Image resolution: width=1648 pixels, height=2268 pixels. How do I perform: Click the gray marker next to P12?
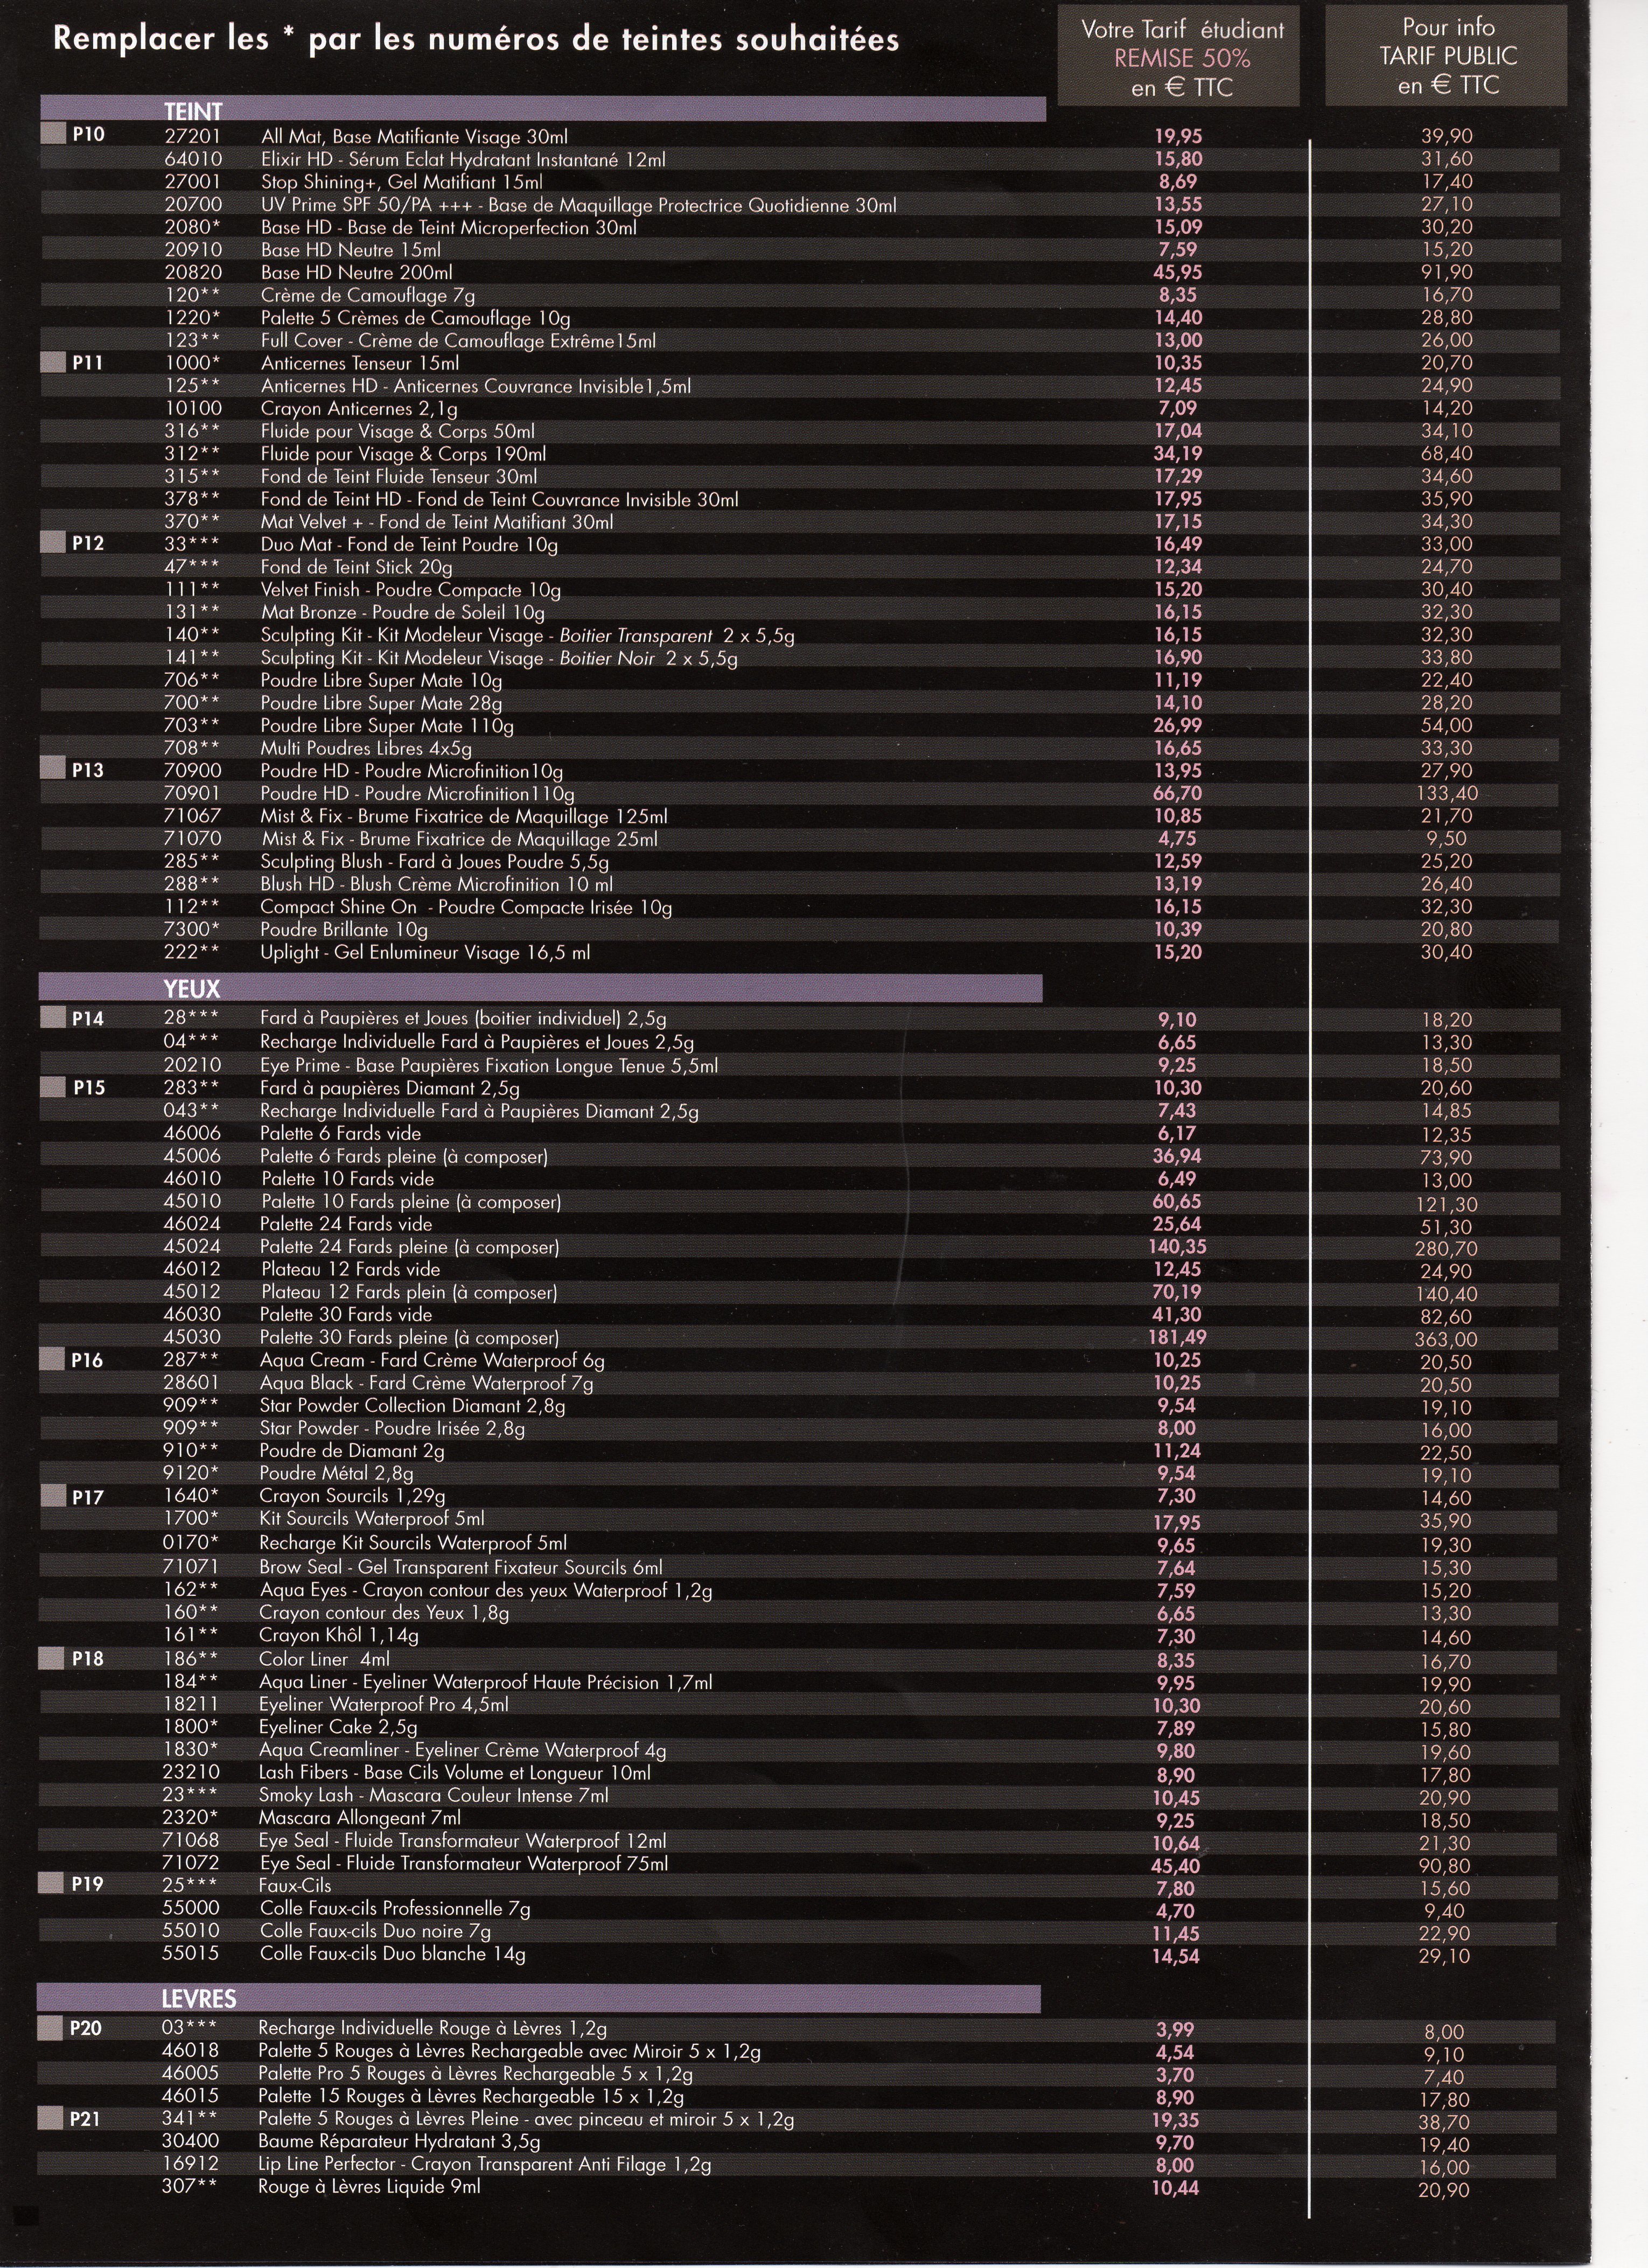coord(53,542)
